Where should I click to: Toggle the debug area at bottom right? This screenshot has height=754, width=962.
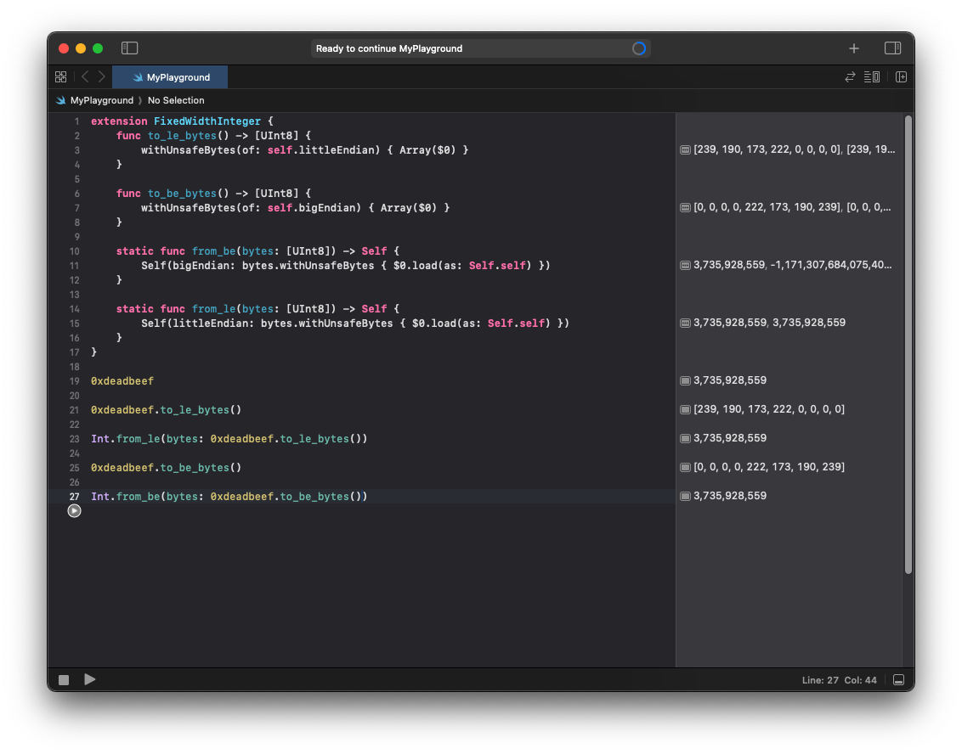(898, 680)
